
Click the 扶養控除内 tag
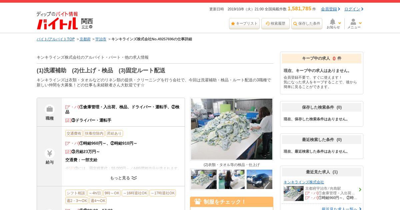(x=94, y=133)
